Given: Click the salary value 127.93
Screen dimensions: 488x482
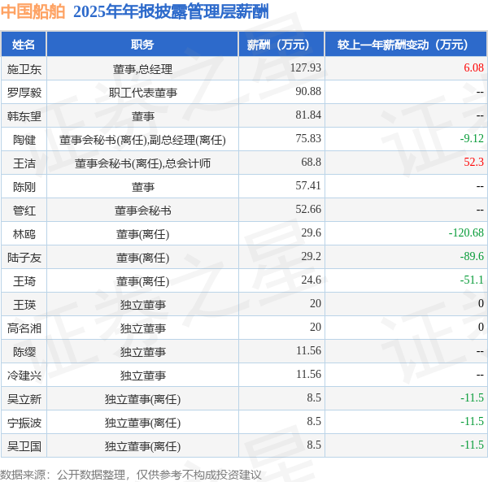Looking at the screenshot, I should pos(305,67).
